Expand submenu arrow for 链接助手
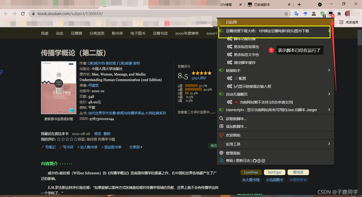362x197 pixels. coord(329,70)
